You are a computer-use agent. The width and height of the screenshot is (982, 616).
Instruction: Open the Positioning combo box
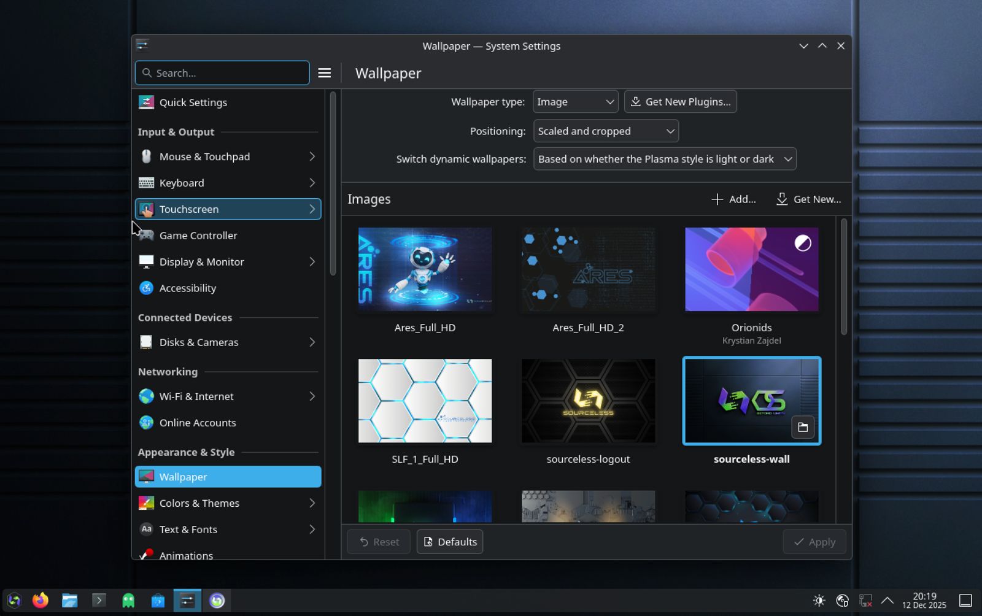[x=605, y=131]
